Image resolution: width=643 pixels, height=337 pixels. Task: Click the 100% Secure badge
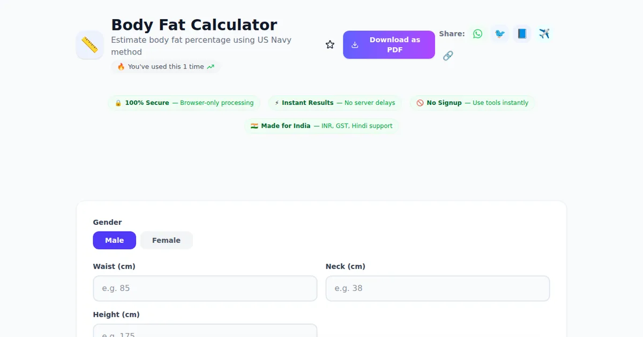[184, 103]
